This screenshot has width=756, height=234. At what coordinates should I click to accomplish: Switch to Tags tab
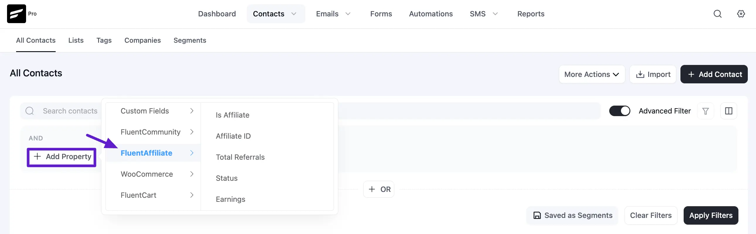(104, 40)
